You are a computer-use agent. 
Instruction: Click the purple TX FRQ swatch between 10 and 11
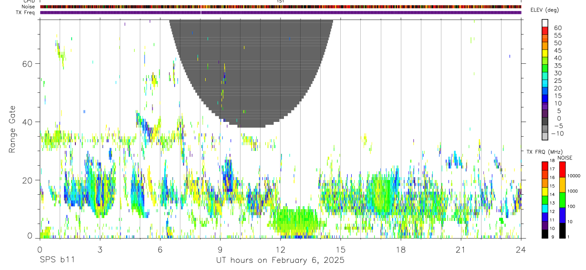(x=545, y=225)
